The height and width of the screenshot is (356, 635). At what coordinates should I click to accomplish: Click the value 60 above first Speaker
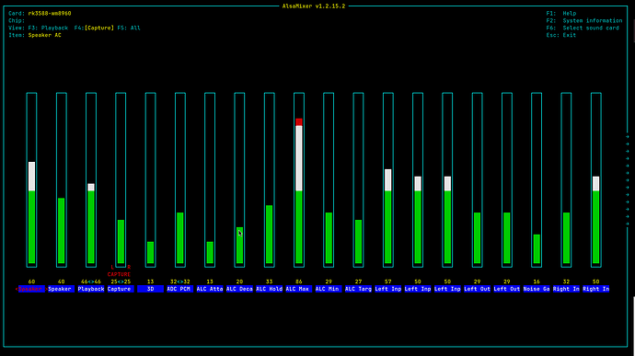(31, 281)
